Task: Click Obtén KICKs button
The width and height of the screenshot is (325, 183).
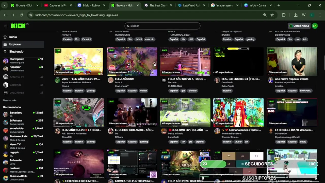Action: 299,26
